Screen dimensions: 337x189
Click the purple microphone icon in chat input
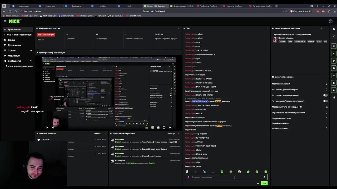click(x=188, y=177)
